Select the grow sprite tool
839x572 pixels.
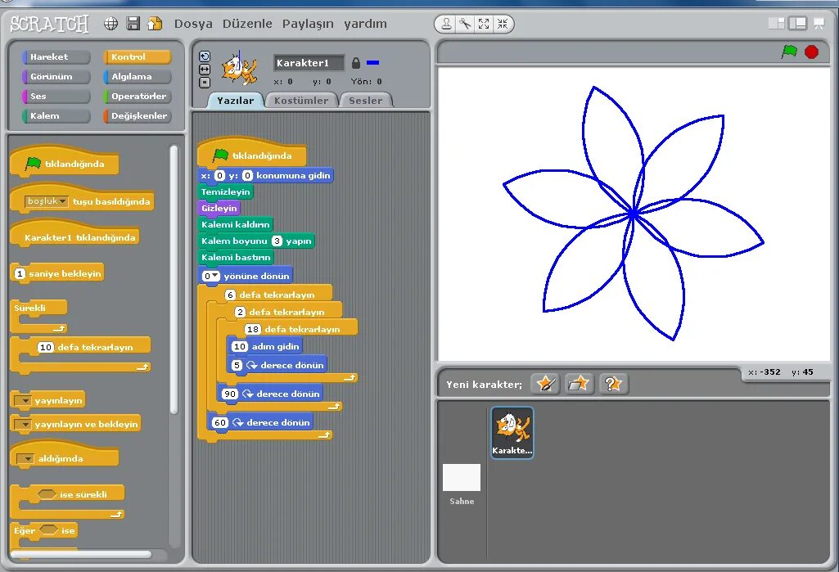tap(484, 24)
